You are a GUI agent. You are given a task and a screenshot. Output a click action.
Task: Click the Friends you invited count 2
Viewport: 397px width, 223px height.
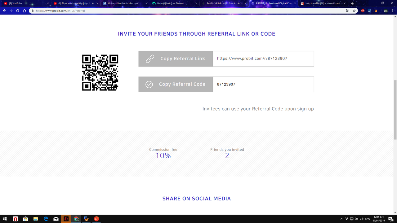(227, 156)
